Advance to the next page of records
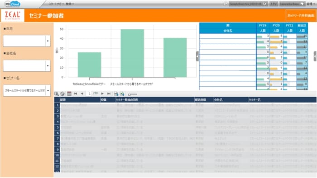The width and height of the screenshot is (317, 178). [102, 94]
